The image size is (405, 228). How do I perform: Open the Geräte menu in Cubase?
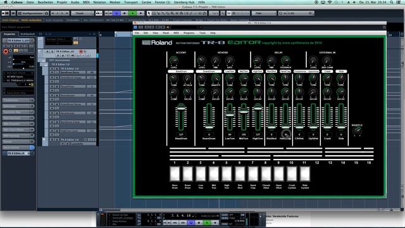[146, 2]
